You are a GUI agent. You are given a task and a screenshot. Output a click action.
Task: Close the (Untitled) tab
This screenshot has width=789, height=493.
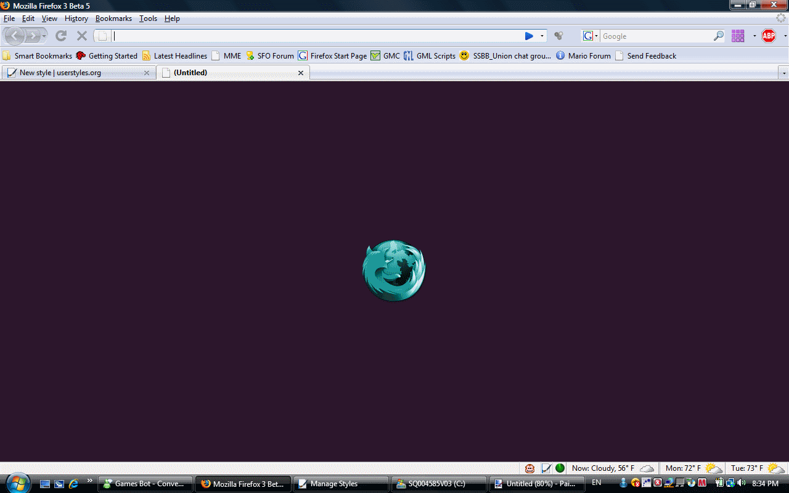pos(301,73)
